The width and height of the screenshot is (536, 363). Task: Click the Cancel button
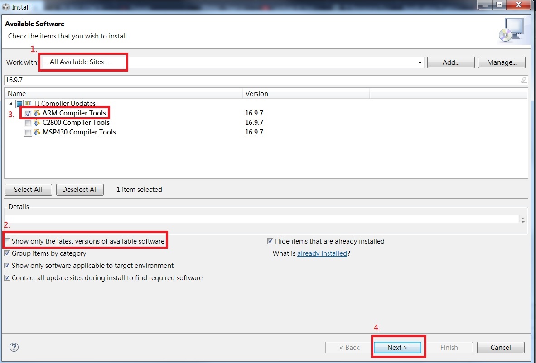click(501, 348)
